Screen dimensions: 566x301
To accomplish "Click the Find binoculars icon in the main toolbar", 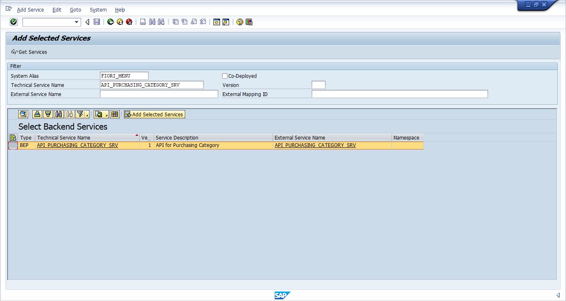I will (x=152, y=22).
